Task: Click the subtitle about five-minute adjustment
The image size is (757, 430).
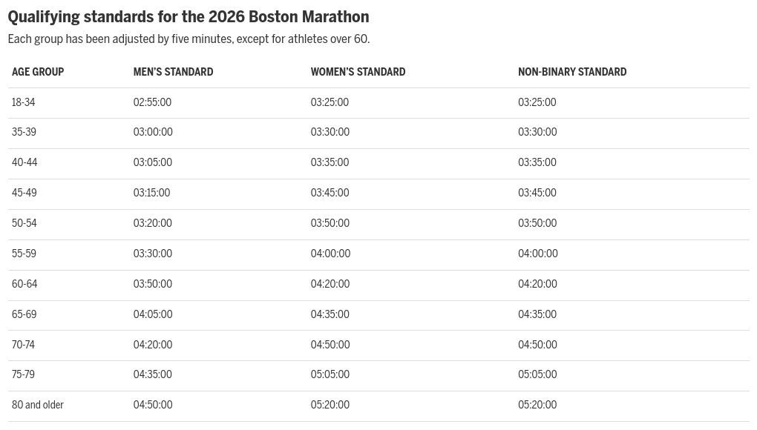Action: point(189,39)
